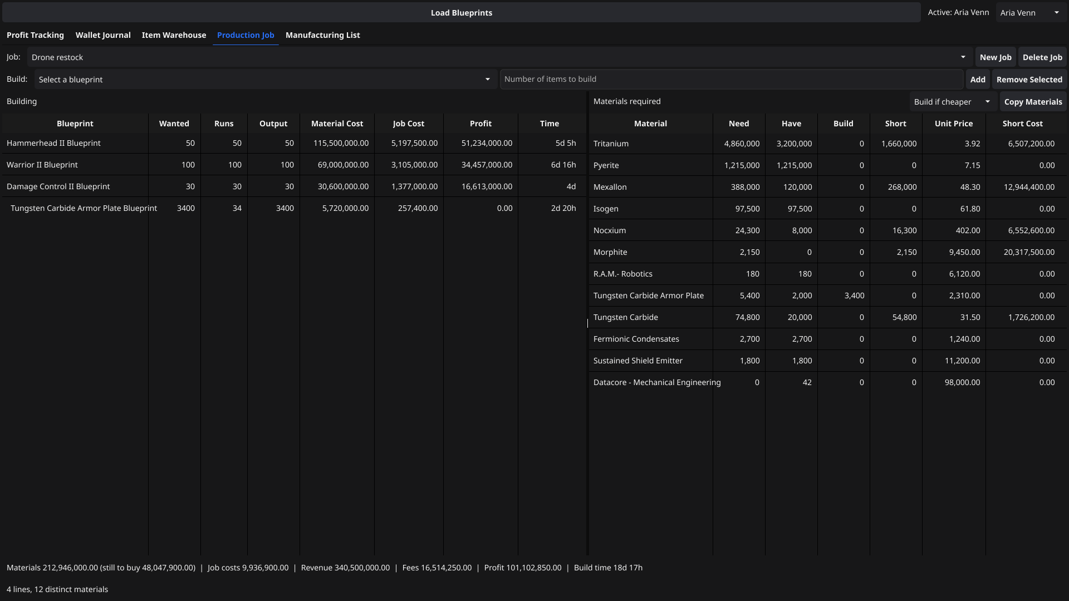Select the Hammerhead II Blueprint row

tap(294, 143)
